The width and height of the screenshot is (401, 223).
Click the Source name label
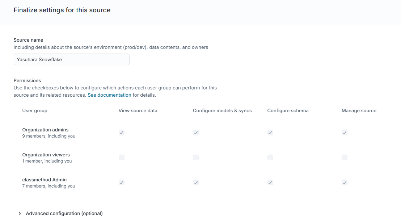[28, 40]
